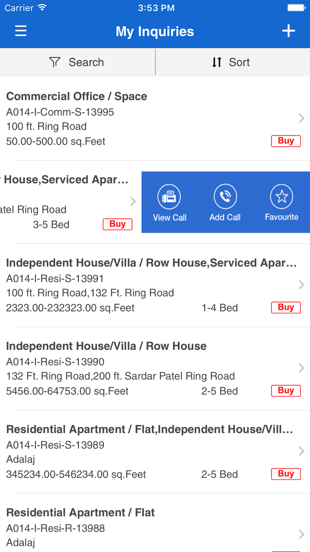Open the Independent House/Villa / Row House inquiry title
Viewport: 310px width, 552px height.
[106, 346]
